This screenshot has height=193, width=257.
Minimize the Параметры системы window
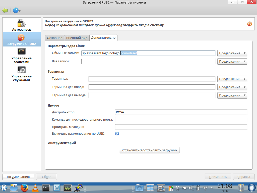point(233,2)
